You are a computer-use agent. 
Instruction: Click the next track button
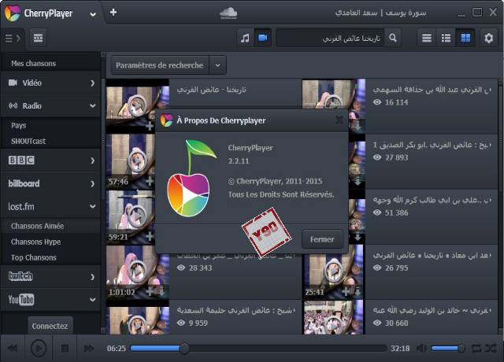(89, 348)
